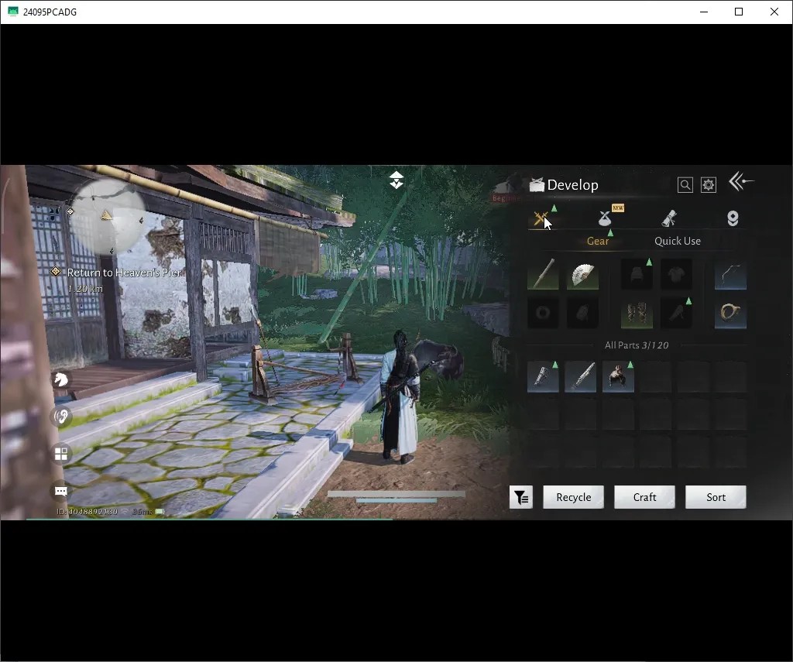The width and height of the screenshot is (793, 662).
Task: Switch to the Gear tab
Action: tap(598, 242)
